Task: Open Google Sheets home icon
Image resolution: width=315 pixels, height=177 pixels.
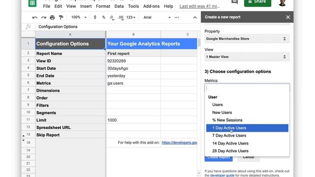Action: 32,3
